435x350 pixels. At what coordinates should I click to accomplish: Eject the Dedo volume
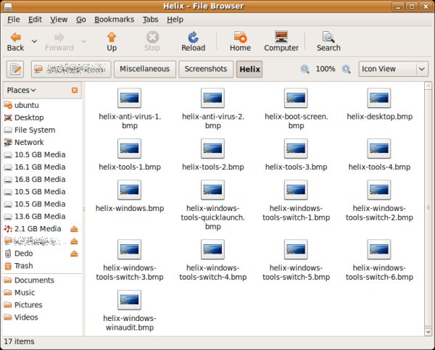click(74, 254)
